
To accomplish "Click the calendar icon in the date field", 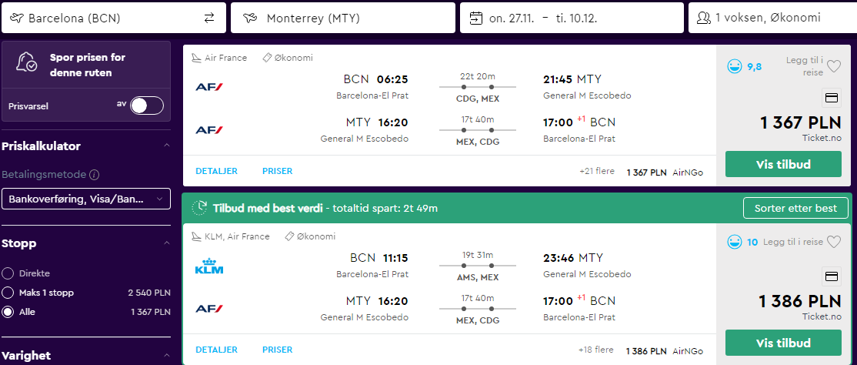I will (x=476, y=18).
